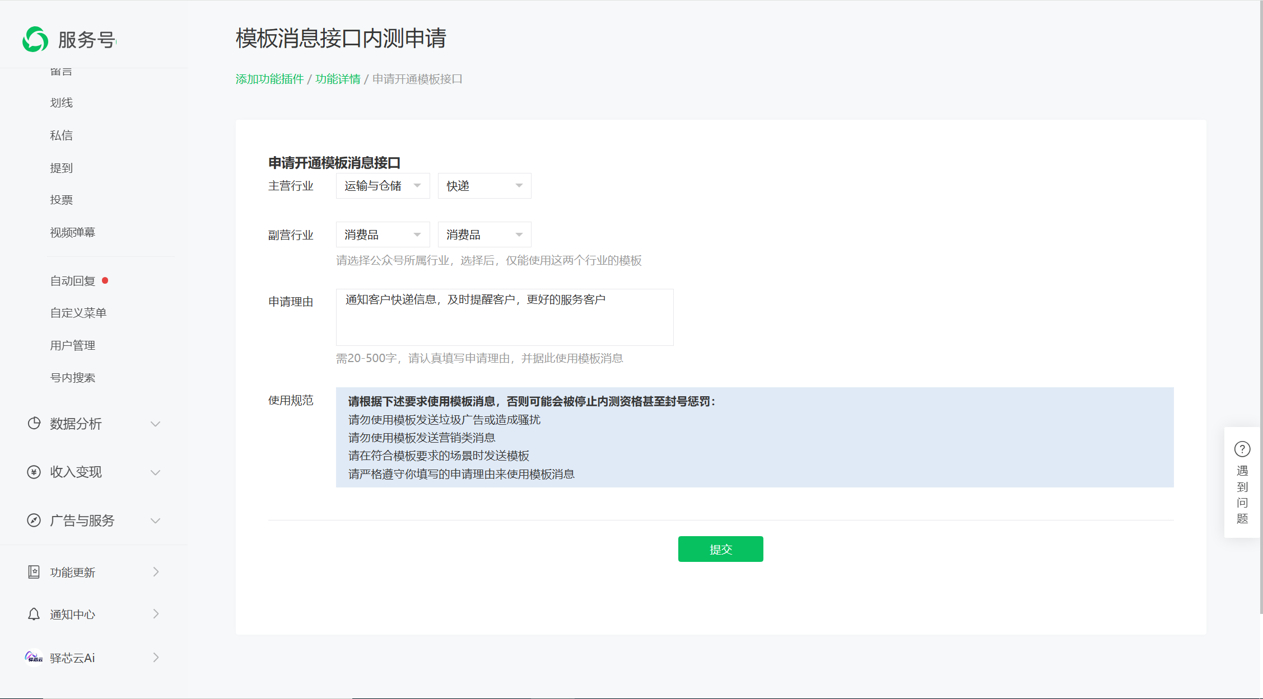This screenshot has width=1263, height=699.
Task: Click the question mark help icon
Action: [x=1242, y=449]
